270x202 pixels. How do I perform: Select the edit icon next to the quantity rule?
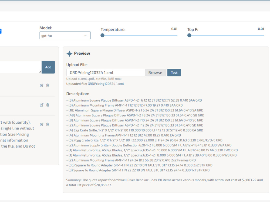click(42, 124)
